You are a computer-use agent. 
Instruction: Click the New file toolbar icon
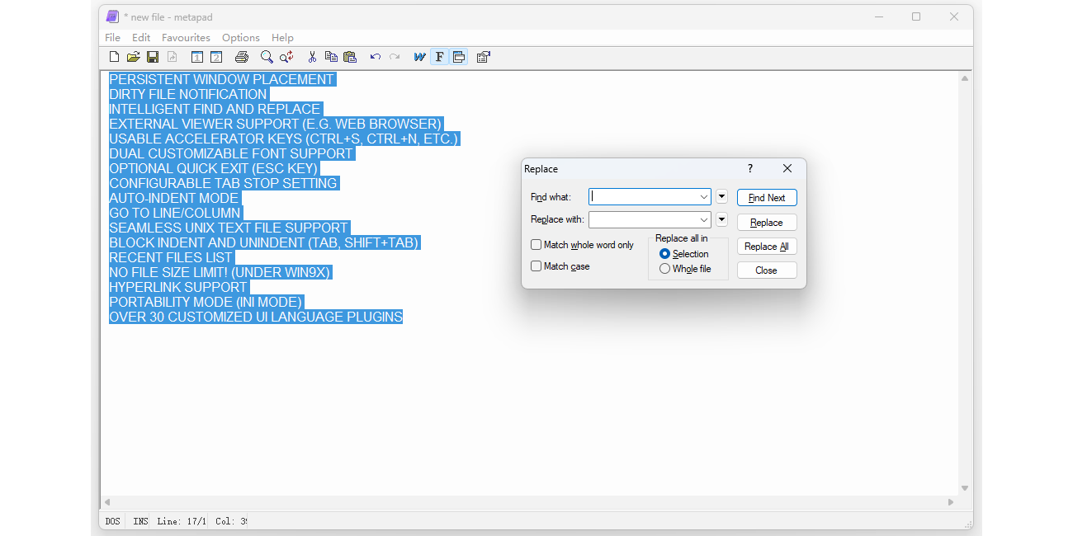[115, 57]
